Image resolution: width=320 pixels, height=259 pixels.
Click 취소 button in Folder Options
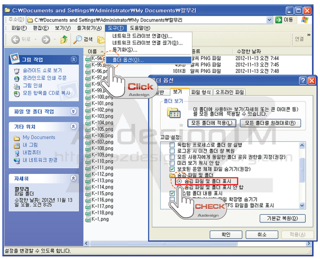[262, 235]
